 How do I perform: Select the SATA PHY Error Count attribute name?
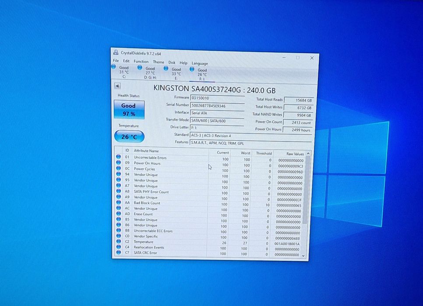point(151,192)
